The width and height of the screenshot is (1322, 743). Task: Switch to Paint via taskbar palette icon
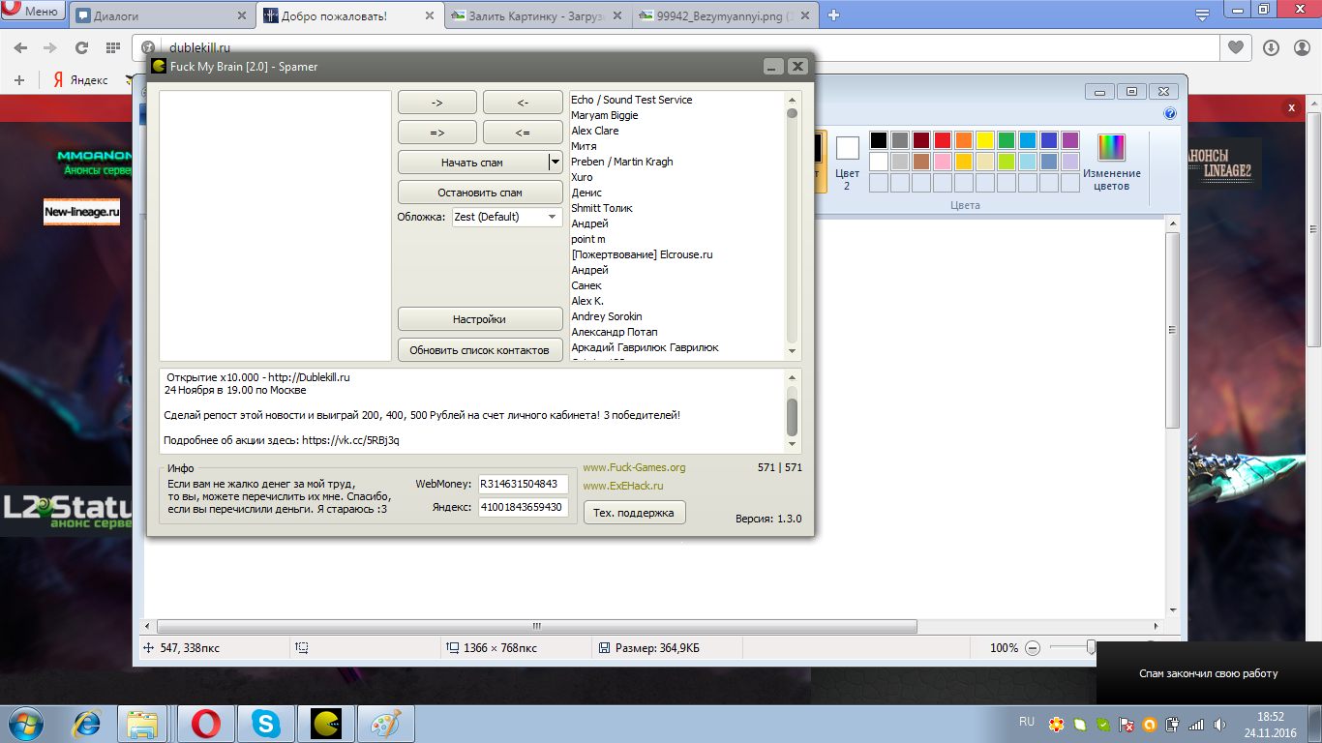click(385, 723)
